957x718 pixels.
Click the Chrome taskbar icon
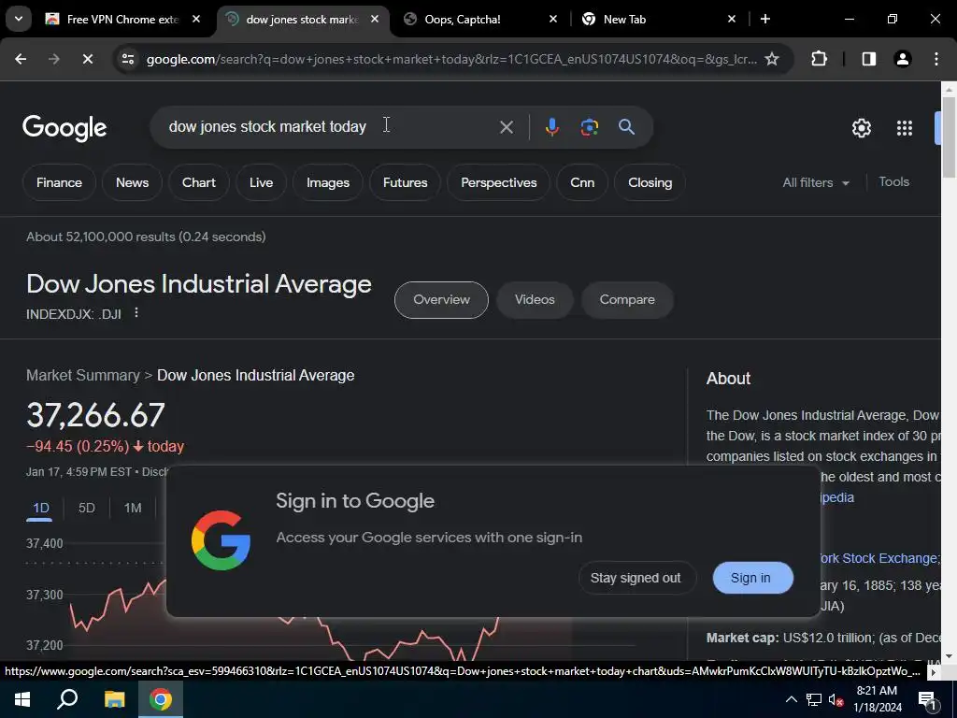click(x=161, y=699)
